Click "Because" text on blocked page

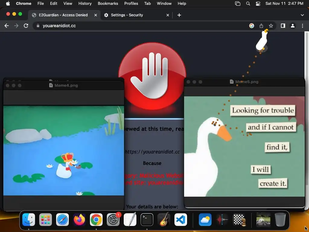coord(152,163)
